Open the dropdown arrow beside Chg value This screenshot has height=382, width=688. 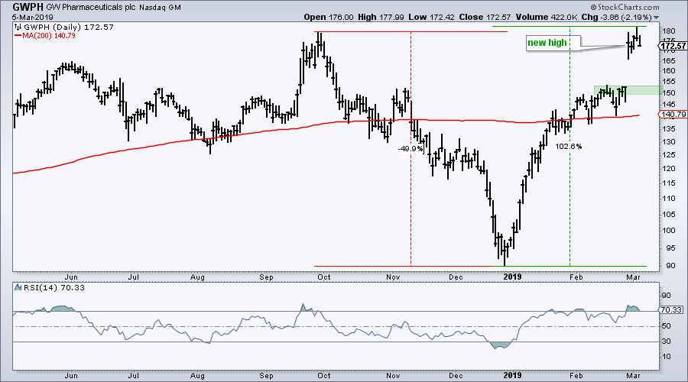pos(657,18)
